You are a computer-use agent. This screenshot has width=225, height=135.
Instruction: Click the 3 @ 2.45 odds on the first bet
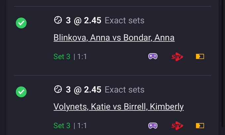pyautogui.click(x=83, y=21)
